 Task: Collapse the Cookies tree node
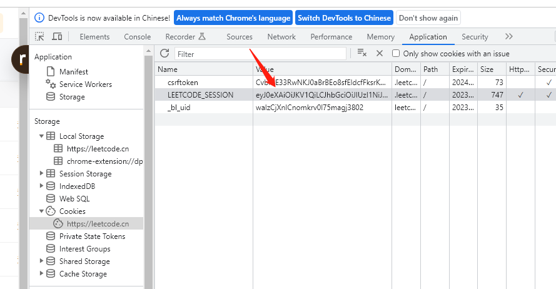coord(41,211)
